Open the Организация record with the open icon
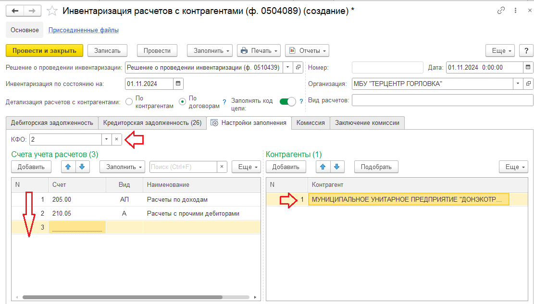 [528, 84]
